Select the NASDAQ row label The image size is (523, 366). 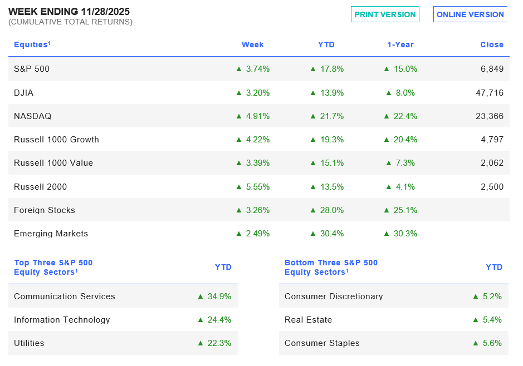pos(33,116)
